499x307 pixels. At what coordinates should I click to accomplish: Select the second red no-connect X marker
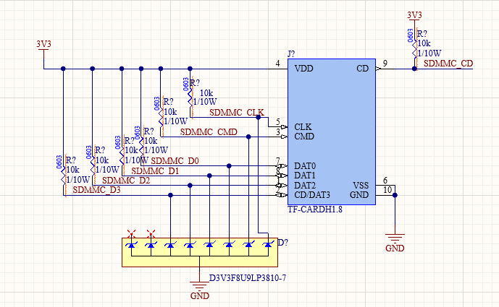[151, 233]
